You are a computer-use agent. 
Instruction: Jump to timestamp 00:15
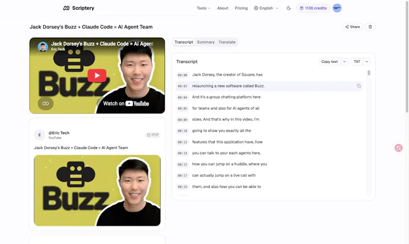[183, 164]
